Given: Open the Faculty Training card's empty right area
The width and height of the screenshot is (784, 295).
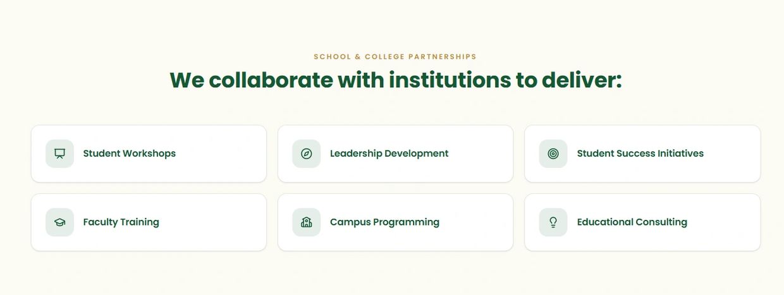Looking at the screenshot, I should 212,222.
